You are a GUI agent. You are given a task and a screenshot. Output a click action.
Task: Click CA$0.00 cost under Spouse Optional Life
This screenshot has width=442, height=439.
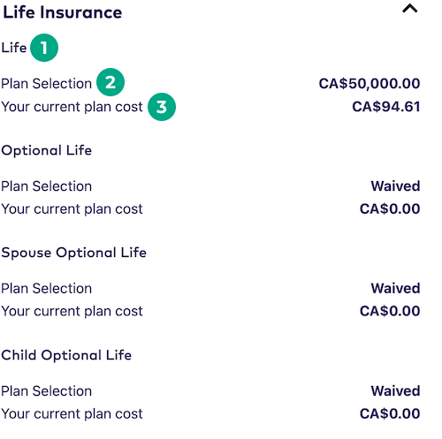click(x=390, y=311)
